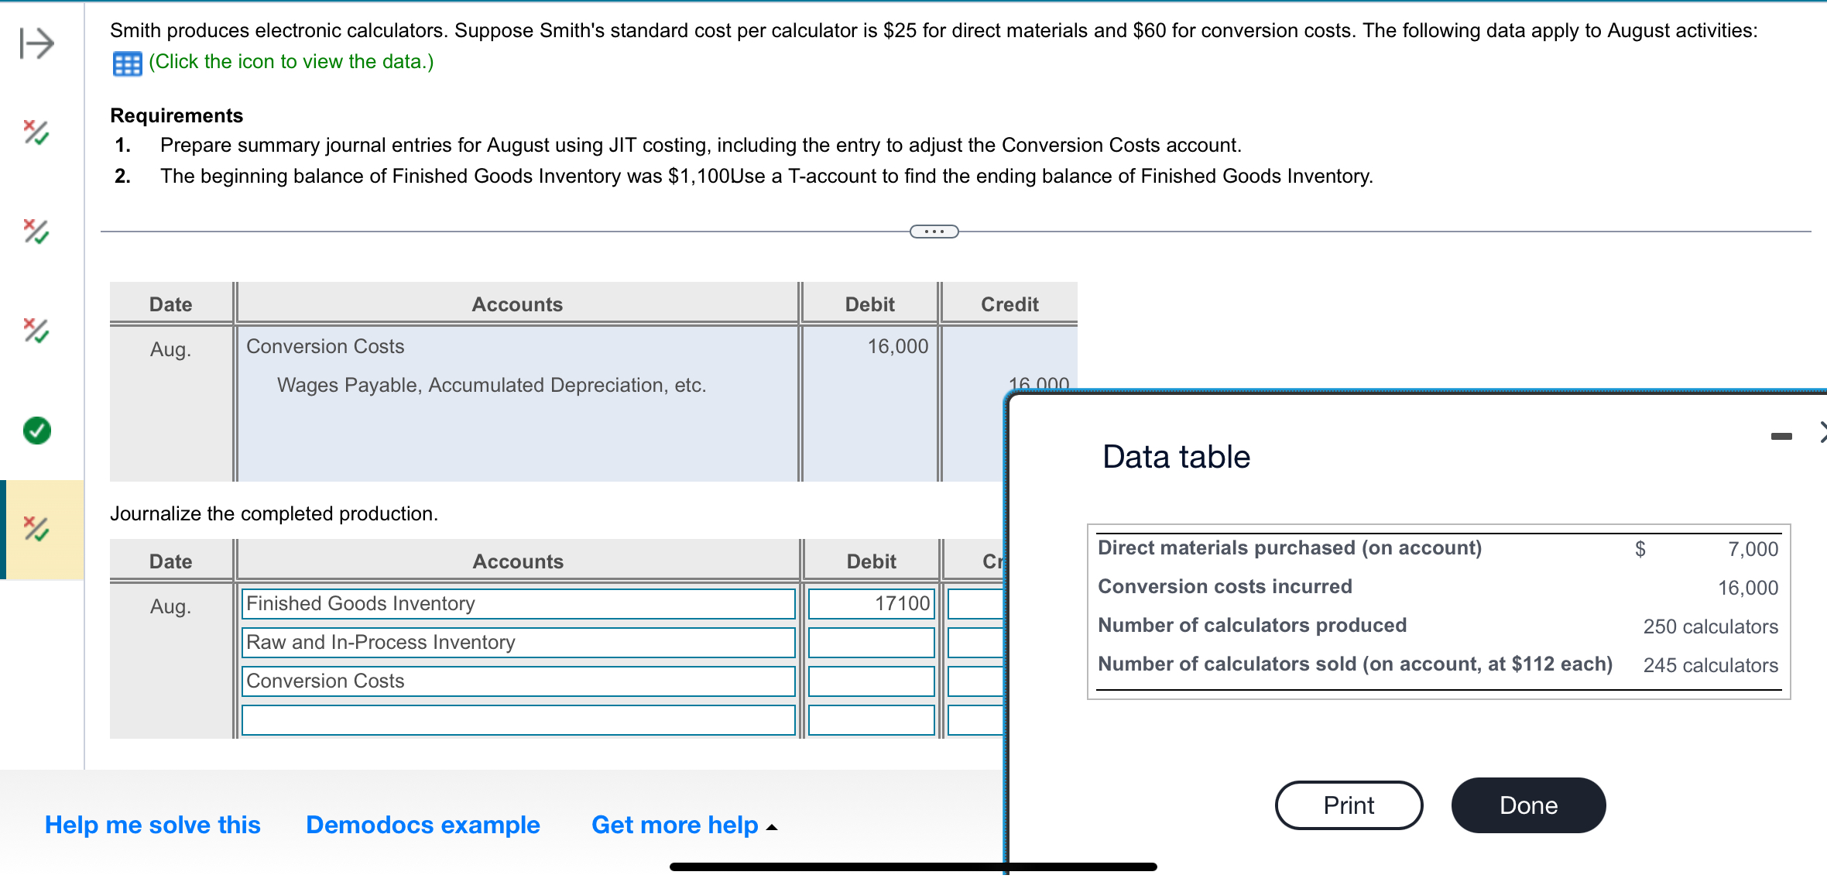The width and height of the screenshot is (1827, 882).
Task: Open Help me solve this
Action: pyautogui.click(x=153, y=825)
